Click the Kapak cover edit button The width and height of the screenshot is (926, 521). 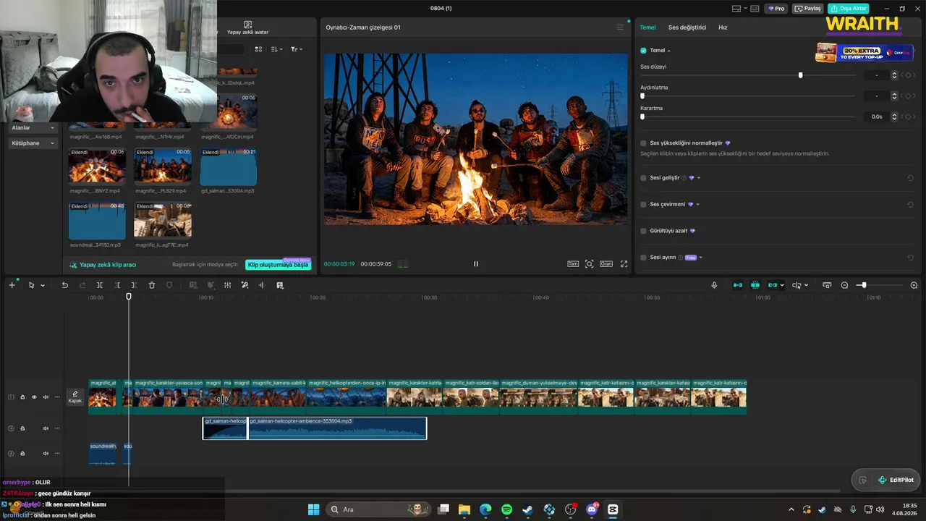click(x=75, y=397)
